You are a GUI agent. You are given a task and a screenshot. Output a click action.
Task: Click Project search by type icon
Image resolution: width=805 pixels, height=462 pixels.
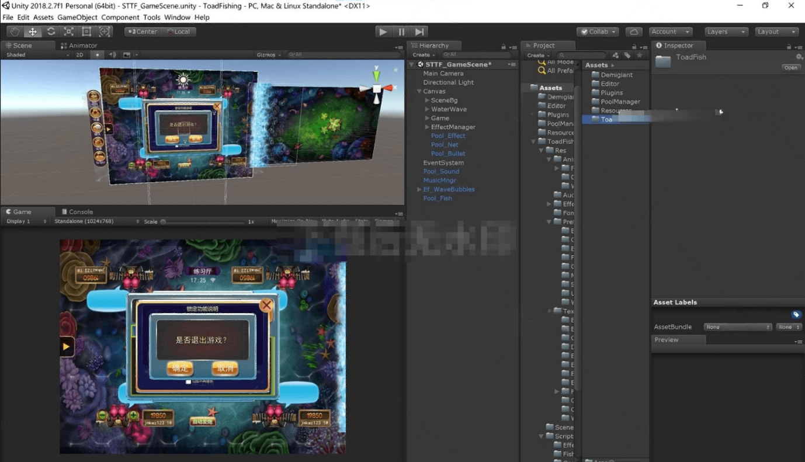pyautogui.click(x=616, y=55)
